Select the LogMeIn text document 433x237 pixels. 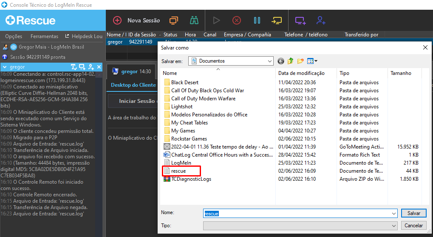(181, 163)
